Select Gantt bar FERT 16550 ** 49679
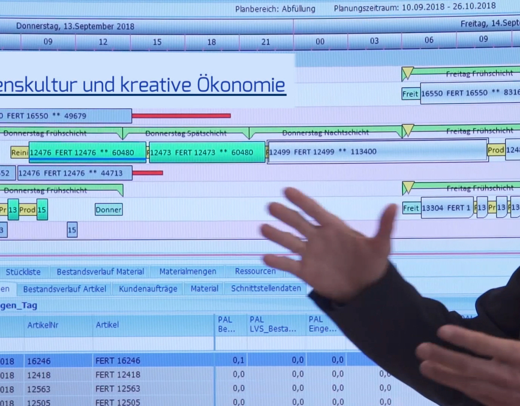The image size is (520, 406). tap(66, 116)
